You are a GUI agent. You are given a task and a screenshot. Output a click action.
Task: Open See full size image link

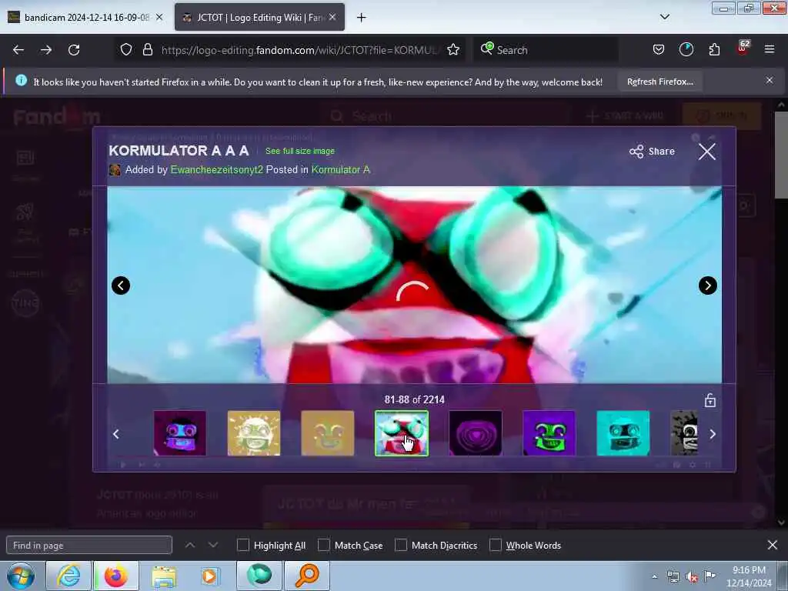[300, 151]
